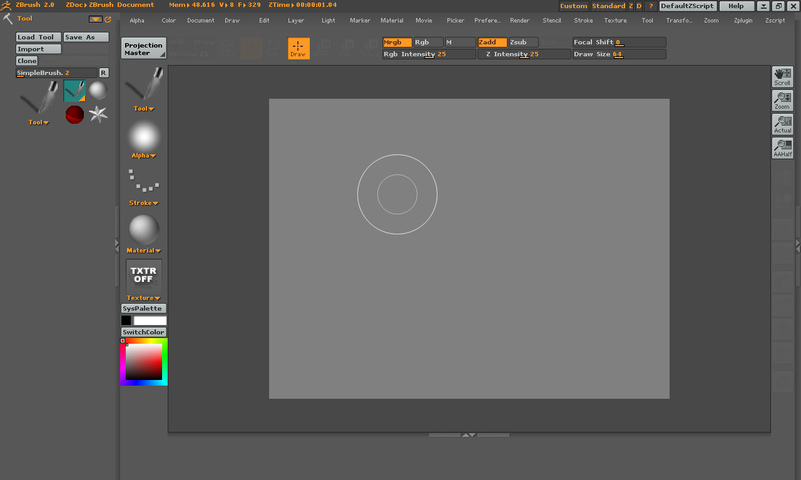Turn on Rgb color-only mode

point(428,42)
